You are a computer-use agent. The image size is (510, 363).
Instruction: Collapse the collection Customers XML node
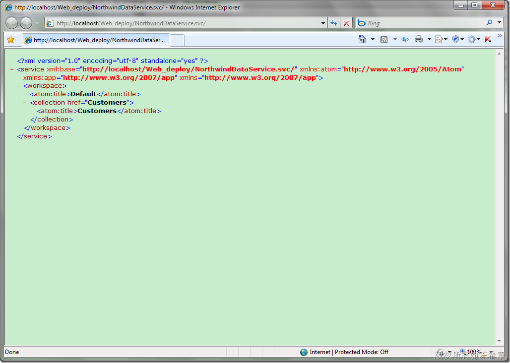[x=25, y=103]
